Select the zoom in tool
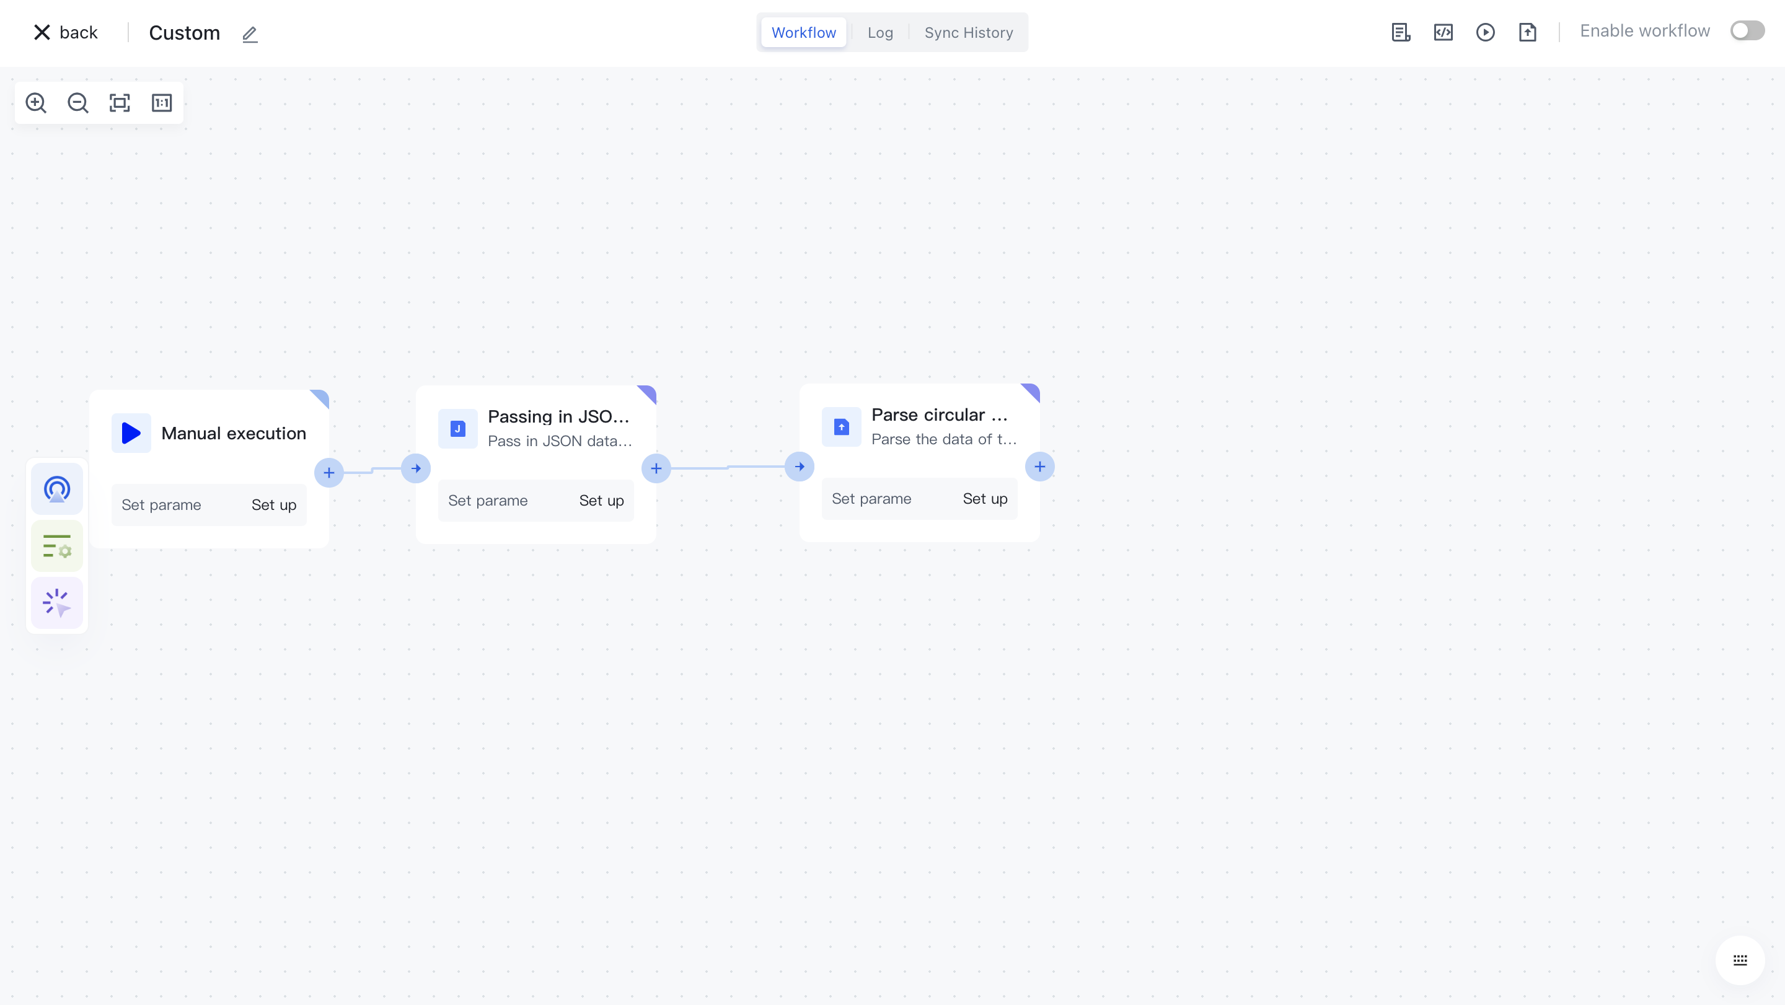Image resolution: width=1785 pixels, height=1005 pixels. click(36, 102)
